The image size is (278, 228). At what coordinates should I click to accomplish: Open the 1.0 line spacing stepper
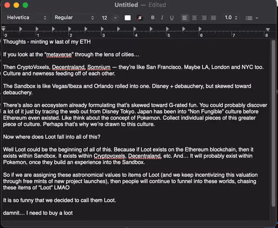click(x=231, y=18)
